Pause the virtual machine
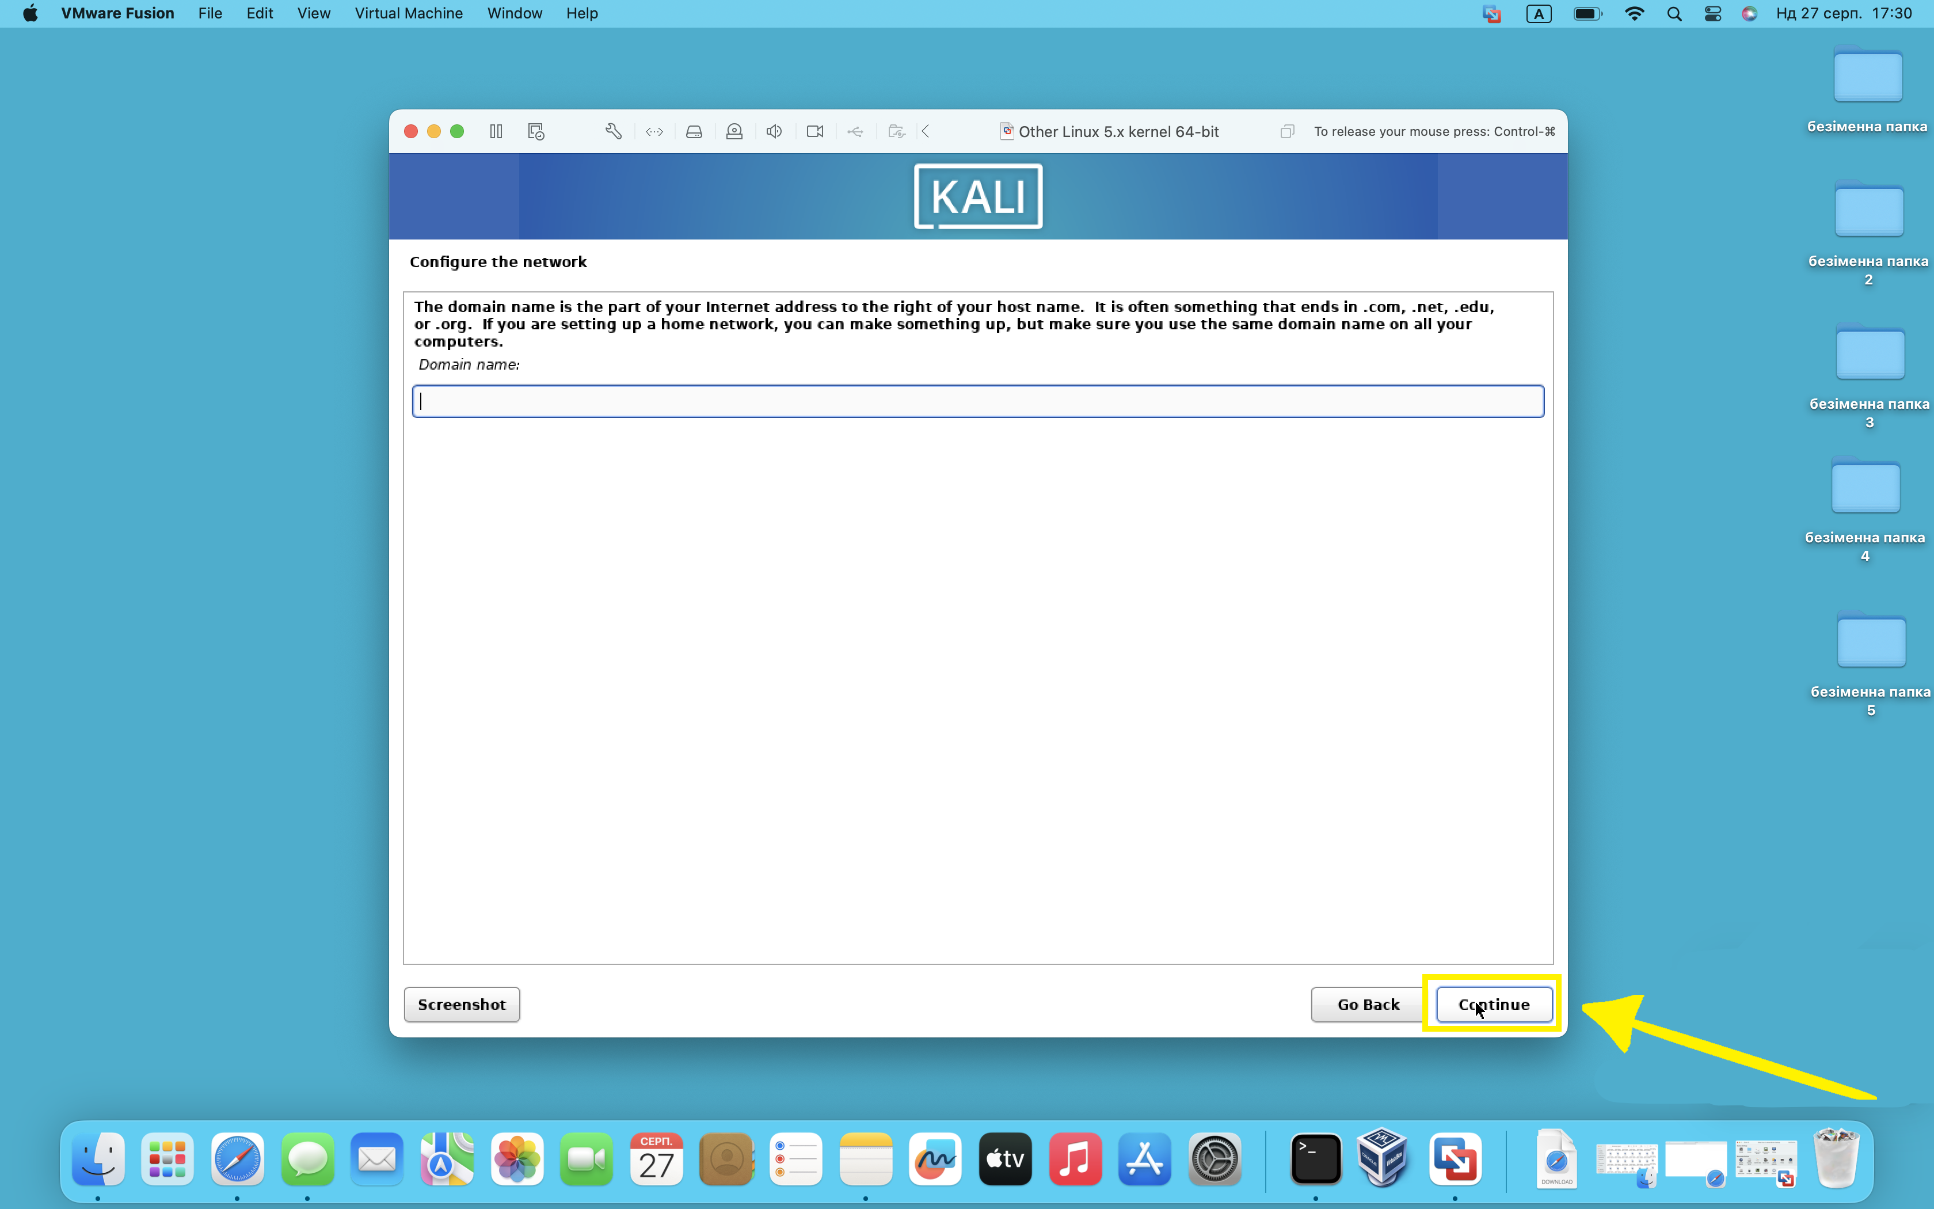1934x1209 pixels. (x=496, y=131)
